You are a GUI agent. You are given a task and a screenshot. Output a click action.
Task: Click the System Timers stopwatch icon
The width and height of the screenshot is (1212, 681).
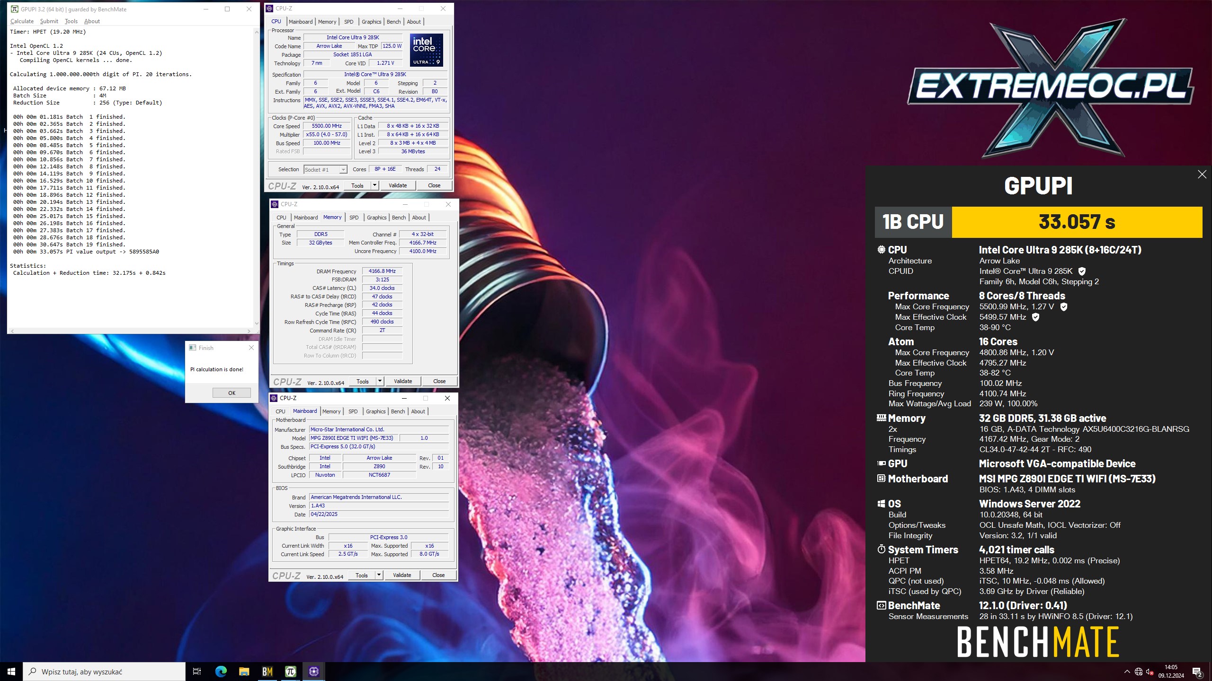(x=881, y=550)
